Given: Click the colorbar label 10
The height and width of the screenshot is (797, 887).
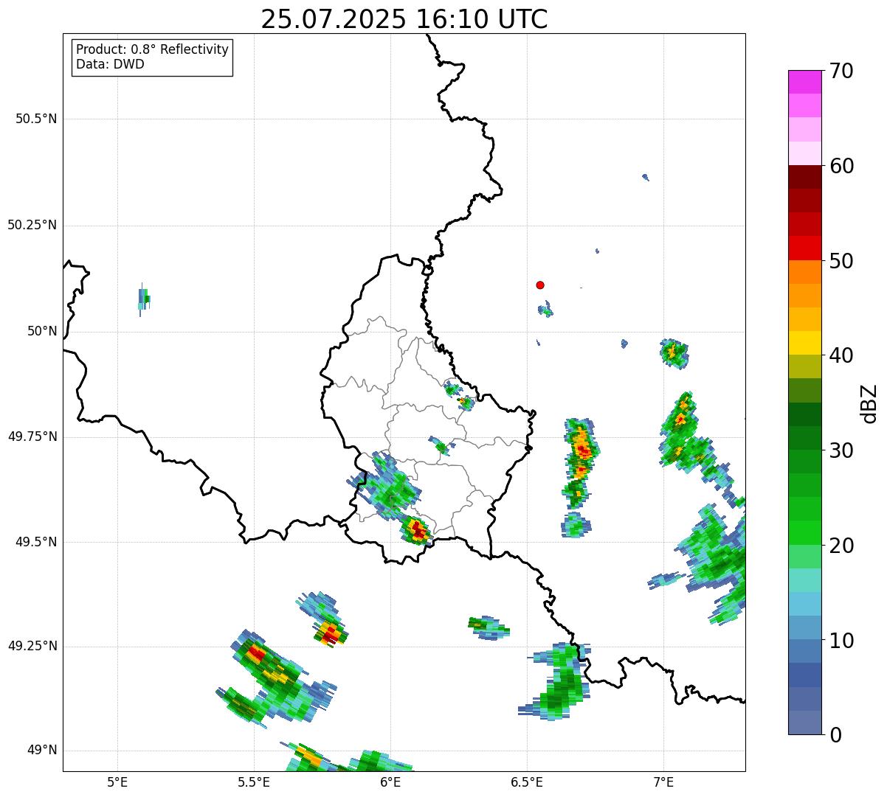Looking at the screenshot, I should (x=841, y=640).
